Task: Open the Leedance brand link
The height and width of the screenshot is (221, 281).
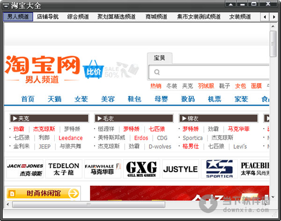Action: point(71,138)
